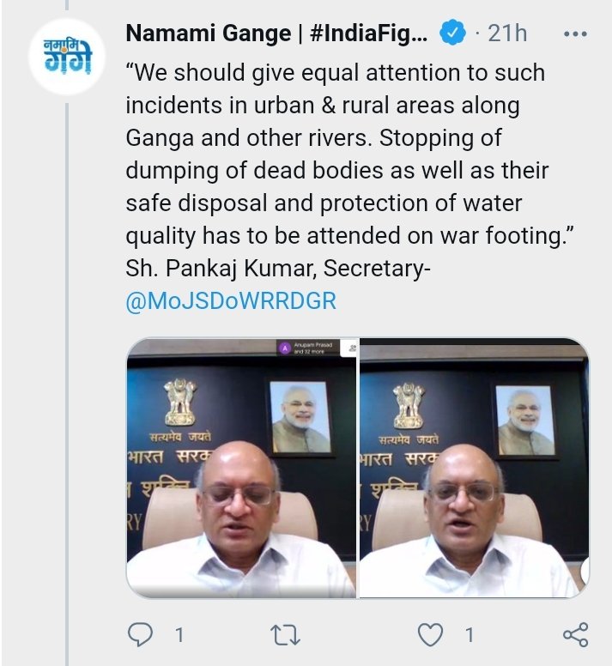The width and height of the screenshot is (612, 666).
Task: Click the reply count number
Action: coord(179,636)
